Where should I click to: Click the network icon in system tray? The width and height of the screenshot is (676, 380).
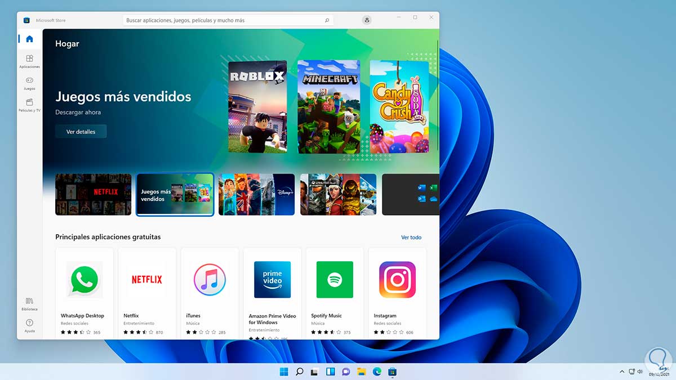632,372
